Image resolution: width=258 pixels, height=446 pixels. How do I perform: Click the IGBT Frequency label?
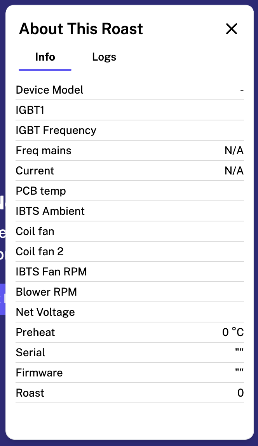(56, 131)
